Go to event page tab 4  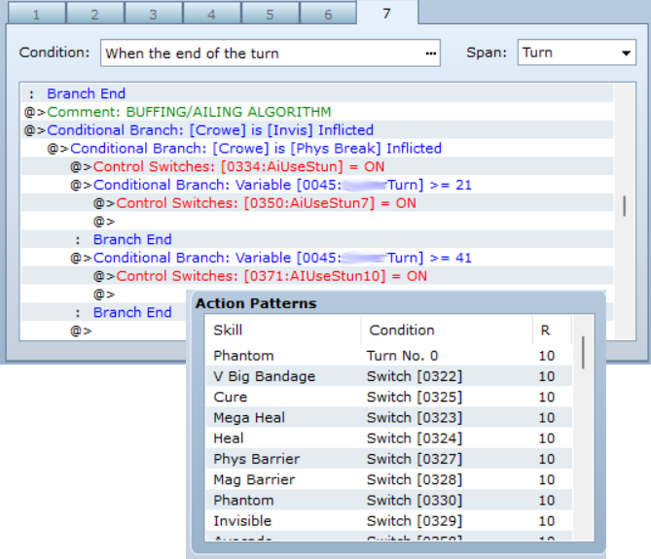(x=211, y=14)
